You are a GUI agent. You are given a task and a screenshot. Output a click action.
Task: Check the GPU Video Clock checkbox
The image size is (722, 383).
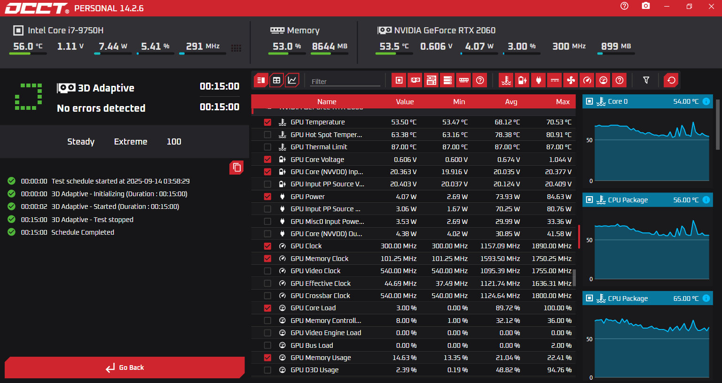pos(267,271)
